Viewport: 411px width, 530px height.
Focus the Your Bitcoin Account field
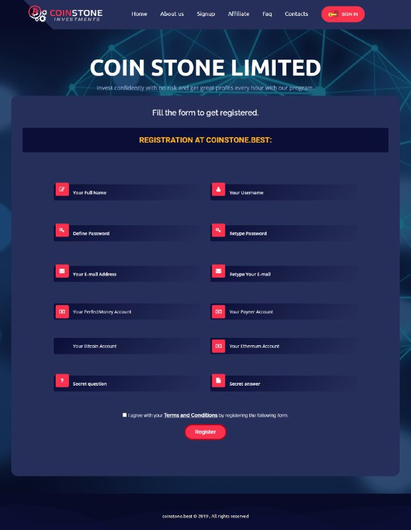click(x=127, y=346)
